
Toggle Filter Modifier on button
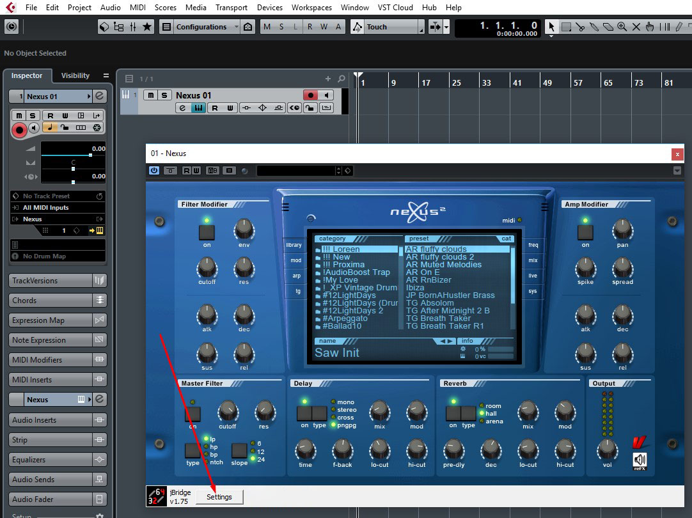pos(207,233)
